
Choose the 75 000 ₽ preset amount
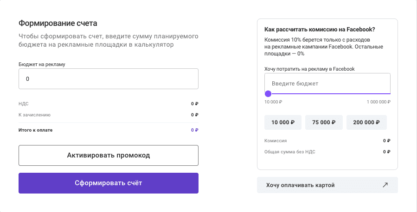324,122
